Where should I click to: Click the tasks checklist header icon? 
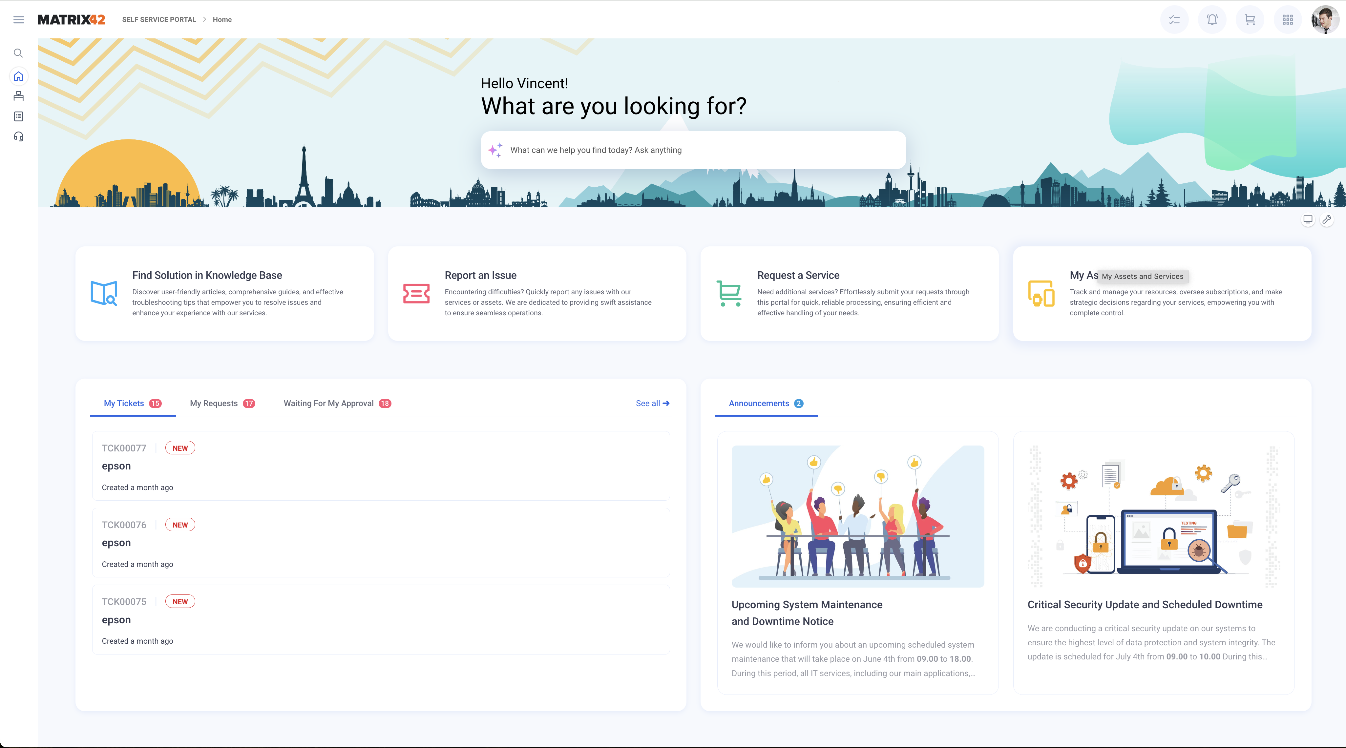coord(1174,20)
